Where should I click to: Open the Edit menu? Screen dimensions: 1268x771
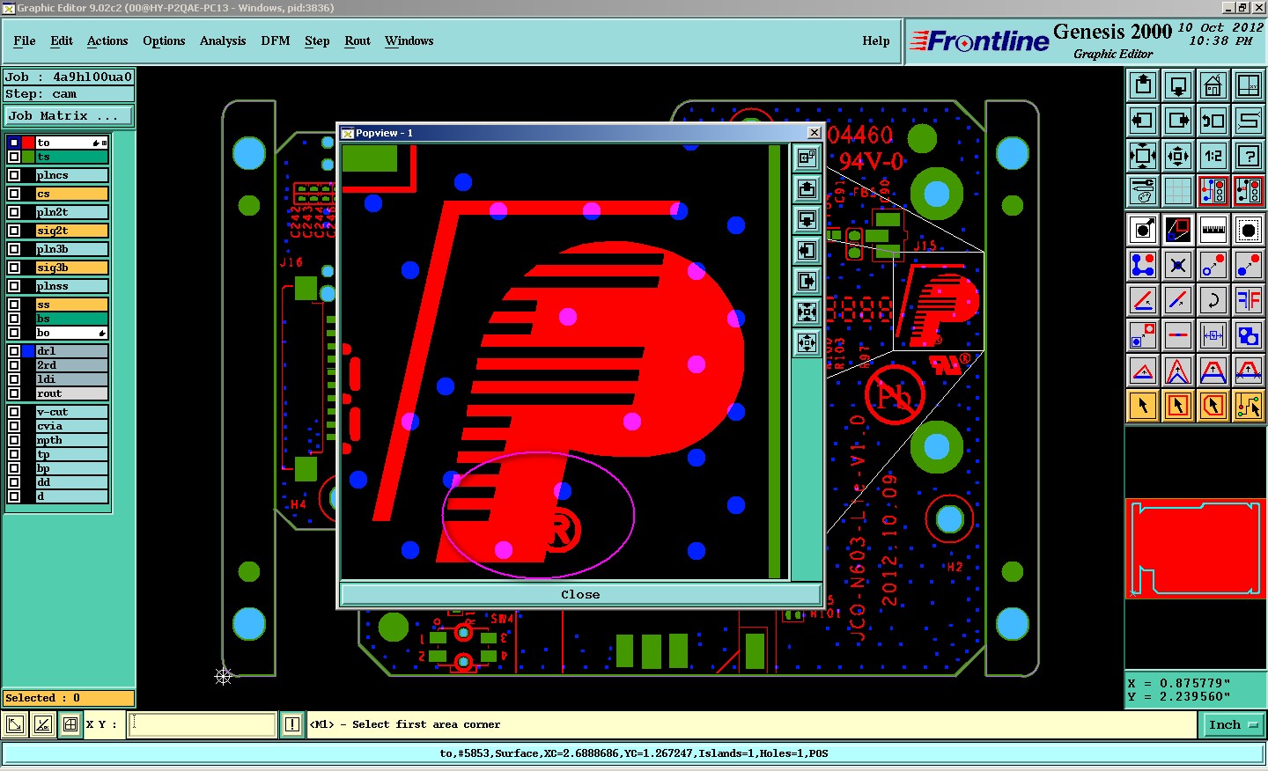coord(62,40)
